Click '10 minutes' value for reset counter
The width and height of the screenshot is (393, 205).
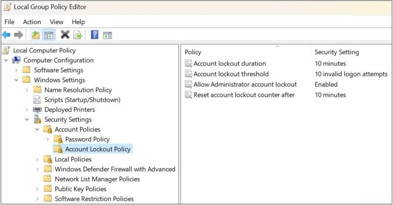coord(331,95)
